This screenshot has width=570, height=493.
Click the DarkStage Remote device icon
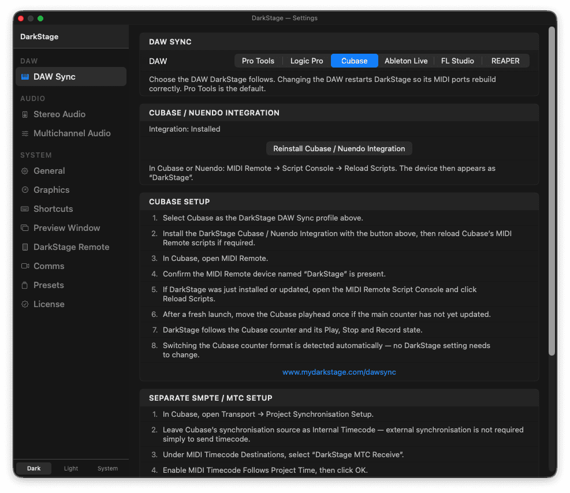(25, 247)
